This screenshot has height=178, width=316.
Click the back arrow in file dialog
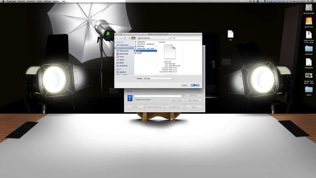click(118, 38)
